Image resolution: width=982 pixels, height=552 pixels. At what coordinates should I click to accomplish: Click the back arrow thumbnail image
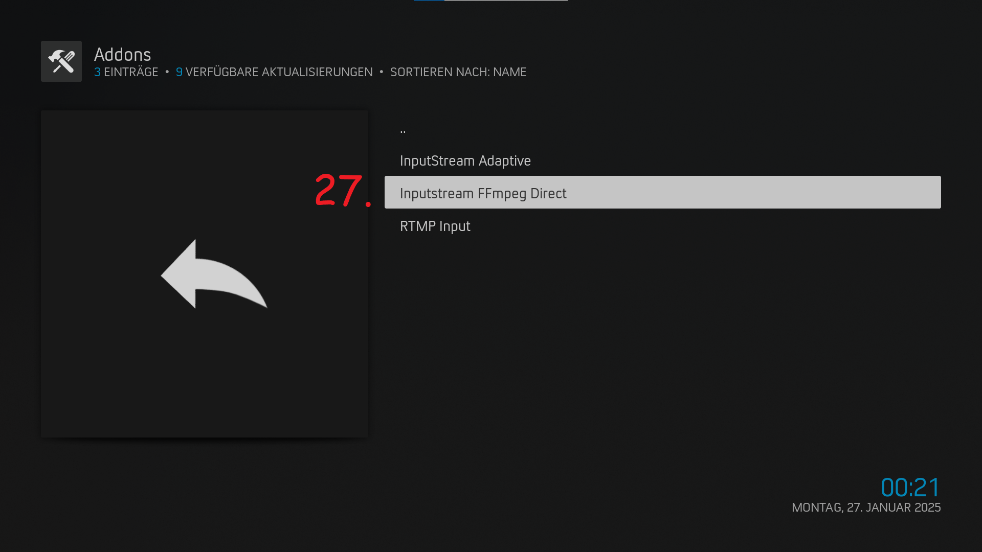[x=205, y=274]
